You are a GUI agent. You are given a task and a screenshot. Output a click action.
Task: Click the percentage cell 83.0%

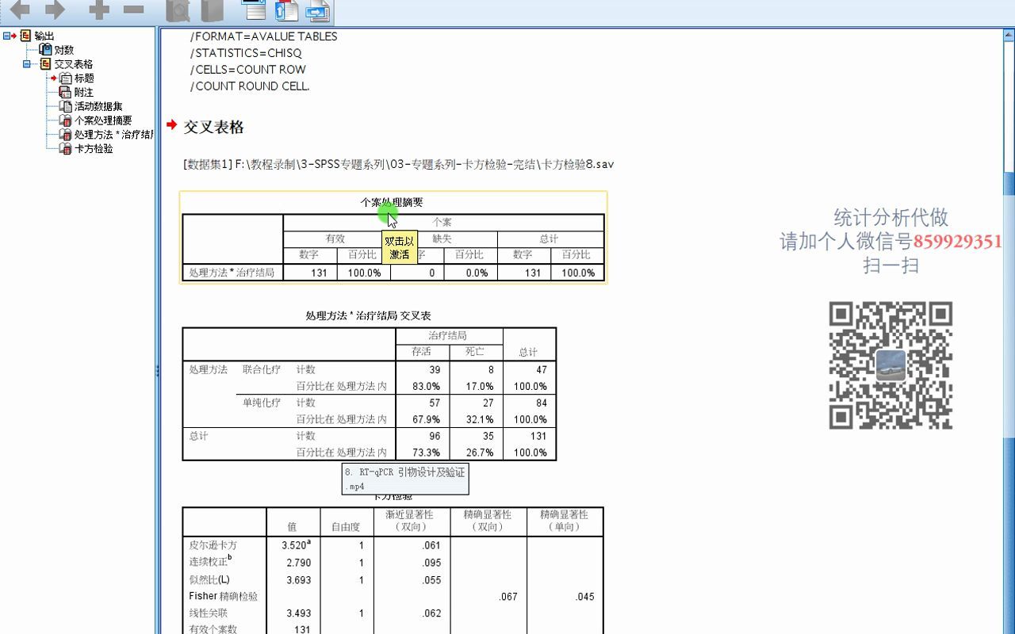422,387
